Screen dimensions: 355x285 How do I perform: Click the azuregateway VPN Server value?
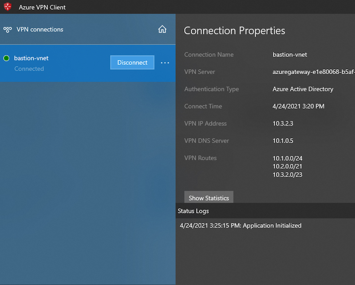click(x=313, y=72)
